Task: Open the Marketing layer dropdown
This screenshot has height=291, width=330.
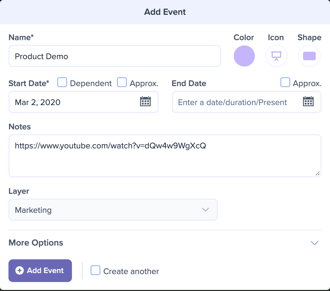Action: pyautogui.click(x=113, y=210)
